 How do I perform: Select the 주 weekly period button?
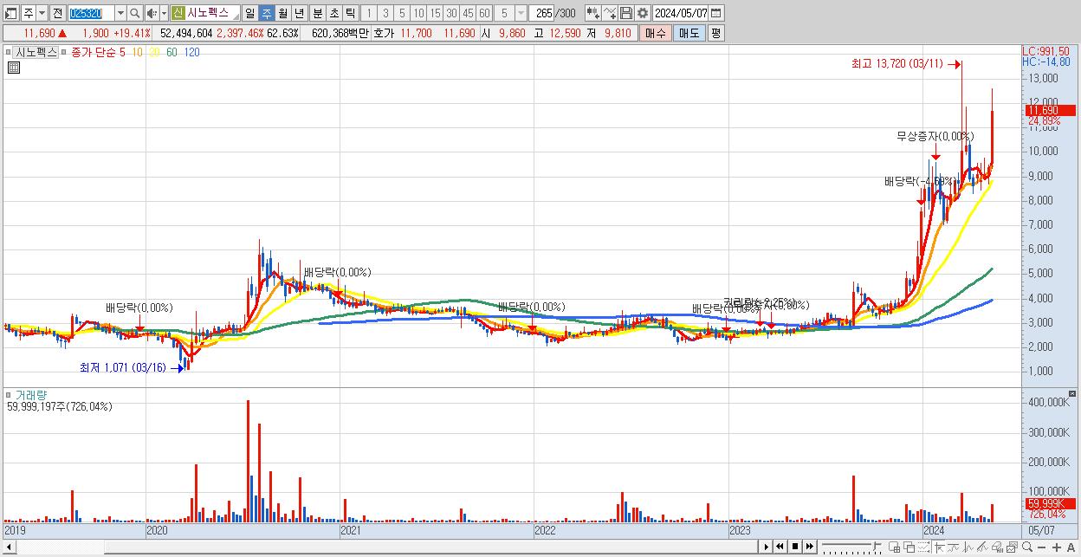(266, 13)
